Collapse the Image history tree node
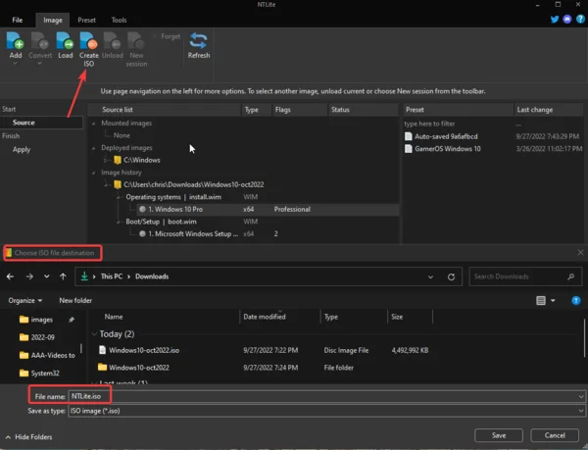Screen dimensions: 588x450 click(94, 173)
